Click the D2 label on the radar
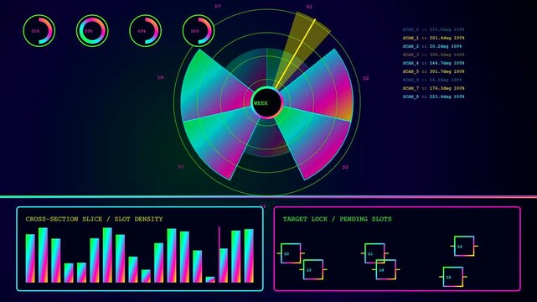 (366, 79)
